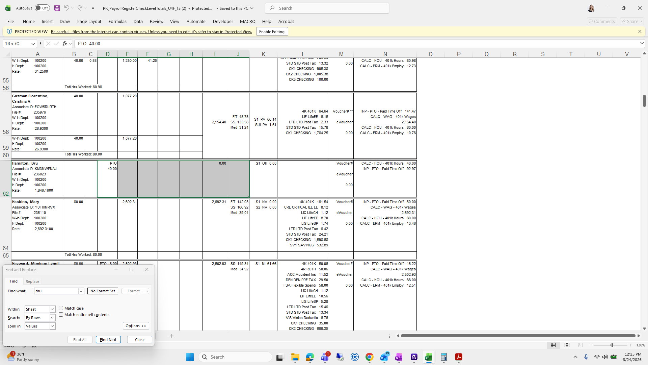Click the Enable Editing button

pos(272,32)
